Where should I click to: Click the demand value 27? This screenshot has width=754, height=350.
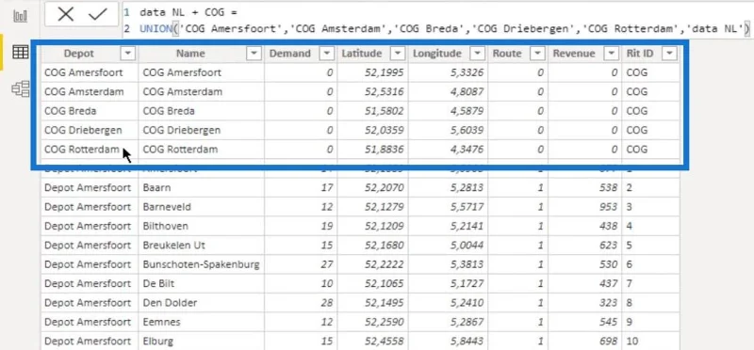click(x=327, y=264)
